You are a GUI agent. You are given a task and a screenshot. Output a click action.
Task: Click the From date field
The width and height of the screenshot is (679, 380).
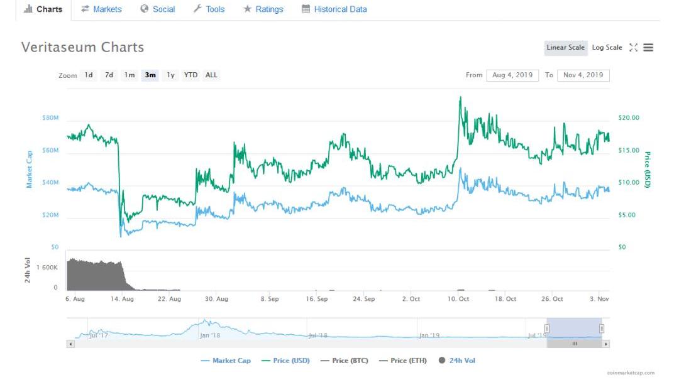[x=512, y=75]
